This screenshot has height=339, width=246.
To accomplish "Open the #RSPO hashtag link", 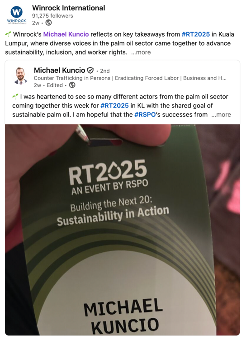I will tap(145, 115).
